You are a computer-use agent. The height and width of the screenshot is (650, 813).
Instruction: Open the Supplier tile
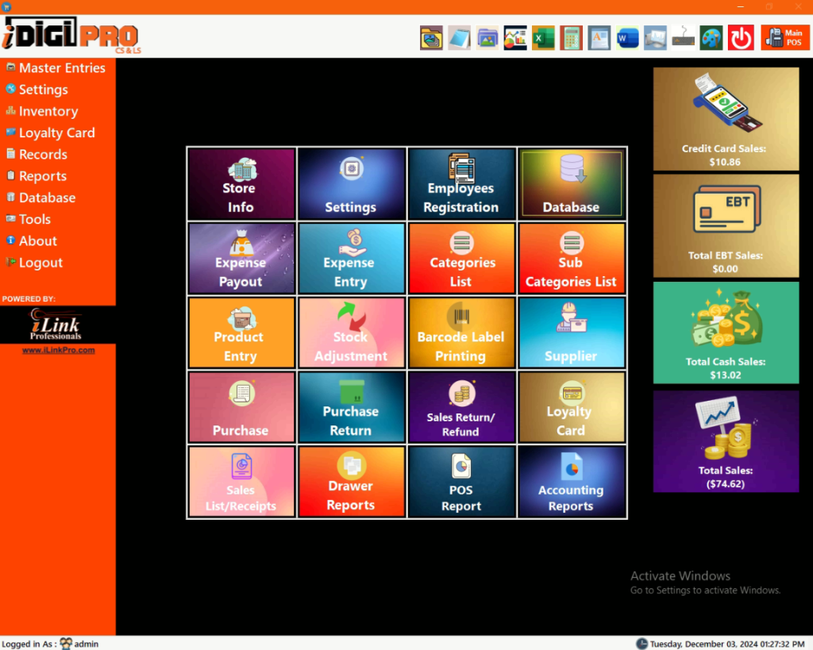572,333
